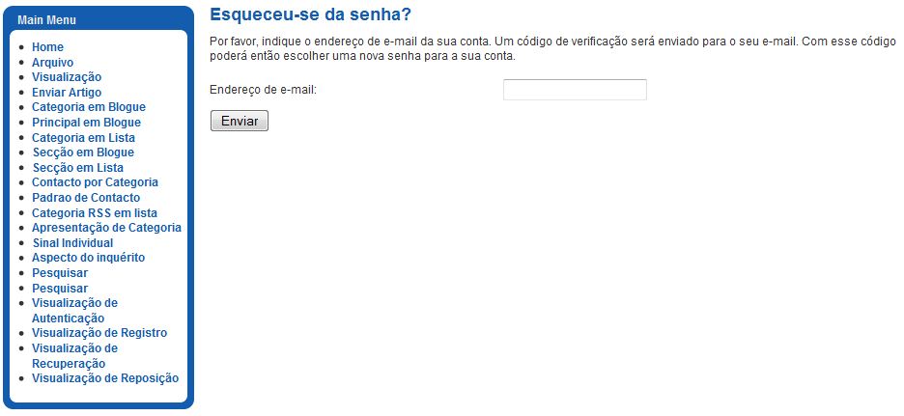Open the Sinal Individual link
The image size is (904, 416).
pyautogui.click(x=72, y=243)
